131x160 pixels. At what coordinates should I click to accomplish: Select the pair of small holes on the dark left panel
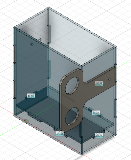[x=32, y=44]
